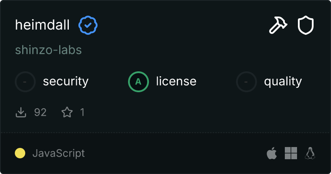Click the star count number 1
The height and width of the screenshot is (174, 331).
[x=82, y=112]
